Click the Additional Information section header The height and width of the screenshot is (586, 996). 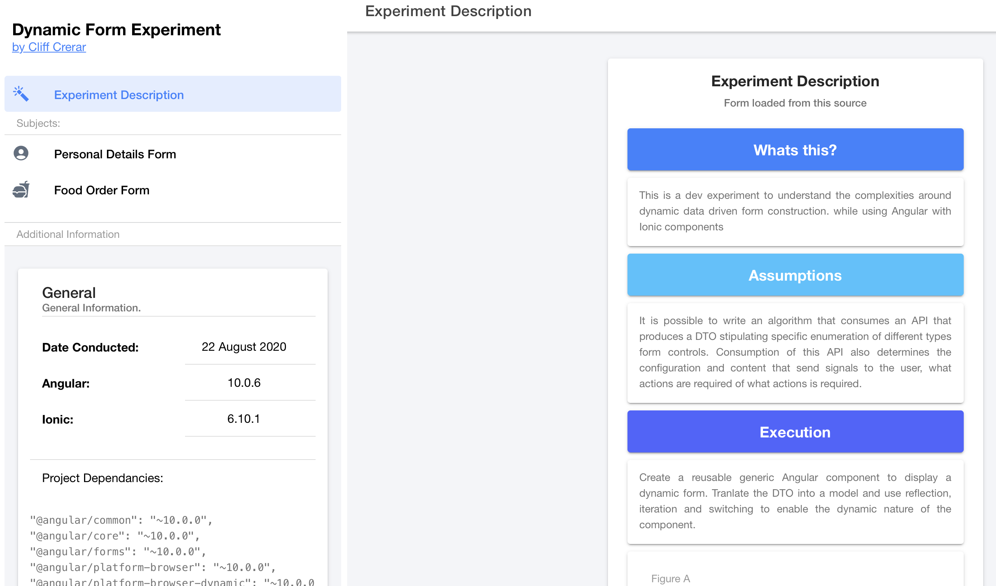[68, 234]
